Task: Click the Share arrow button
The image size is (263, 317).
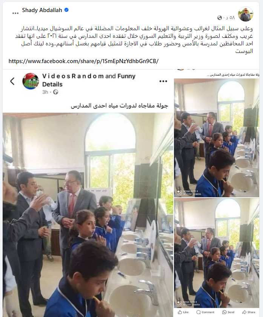Action: (x=249, y=312)
